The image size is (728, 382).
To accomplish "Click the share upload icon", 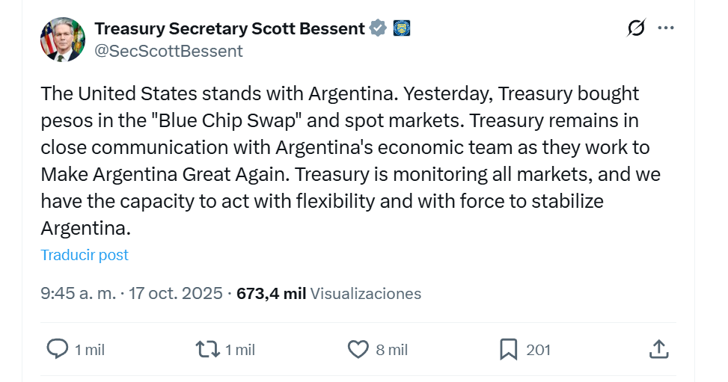I will tap(658, 348).
